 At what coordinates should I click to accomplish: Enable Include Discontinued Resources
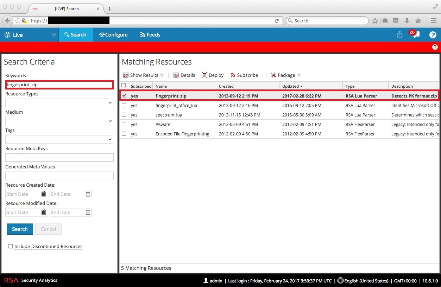tap(11, 246)
